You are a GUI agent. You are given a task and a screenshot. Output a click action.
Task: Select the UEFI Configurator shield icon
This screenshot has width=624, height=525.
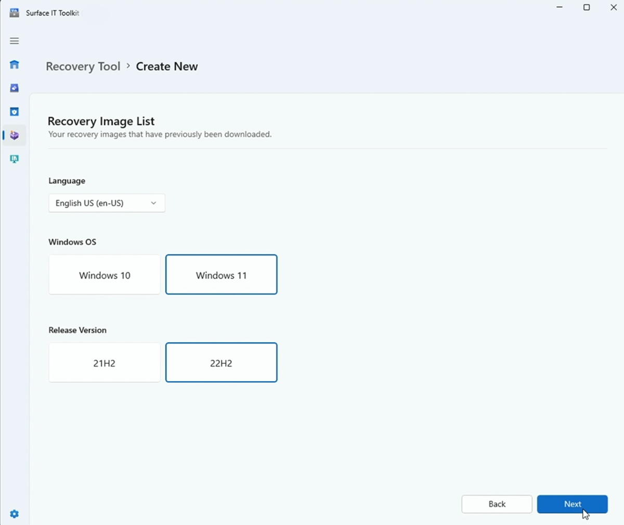[14, 111]
